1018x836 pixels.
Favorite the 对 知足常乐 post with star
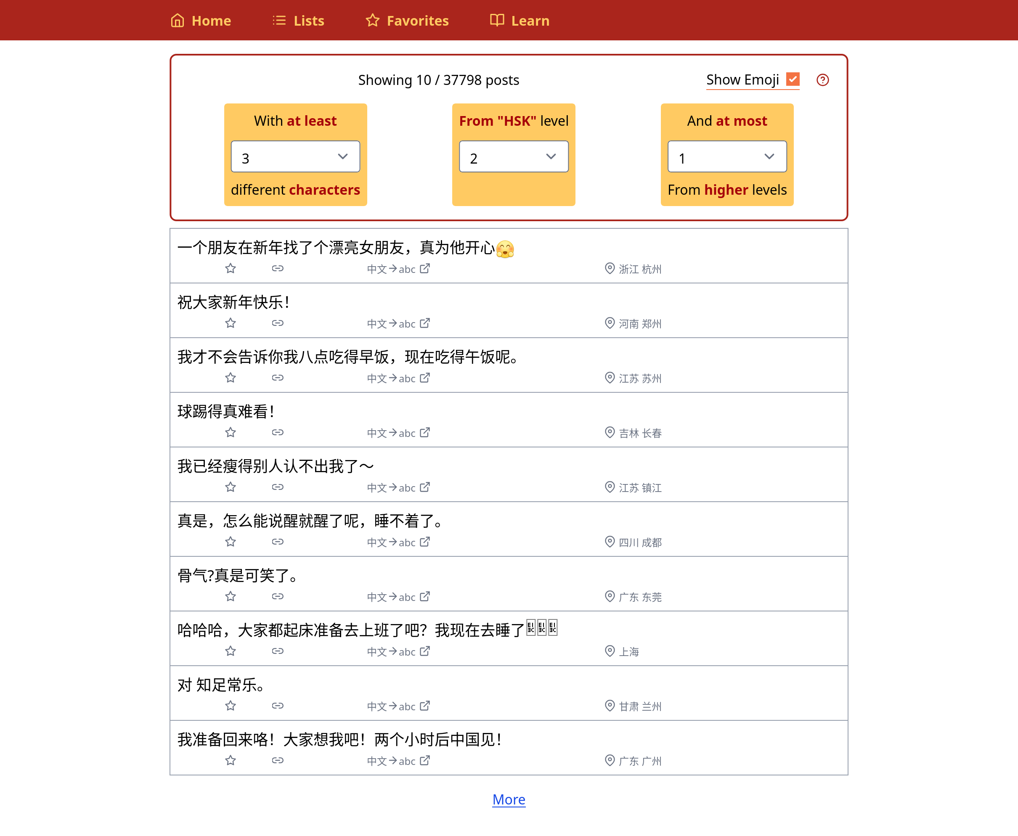(x=230, y=706)
